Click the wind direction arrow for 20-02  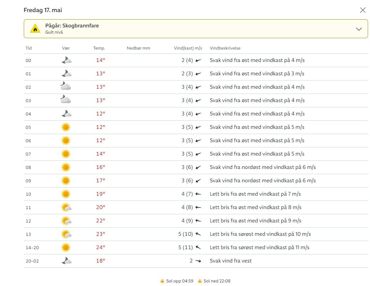198,261
